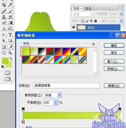Select the Clone Stamp tool
The image size is (126, 128).
click(4, 17)
